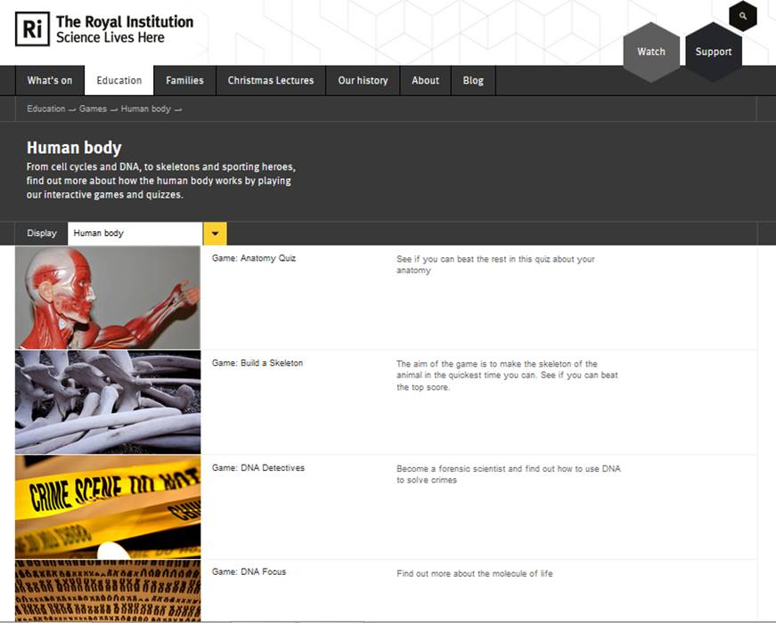Viewport: 776px width, 623px height.
Task: Click the Education breadcrumb link
Action: pos(45,109)
